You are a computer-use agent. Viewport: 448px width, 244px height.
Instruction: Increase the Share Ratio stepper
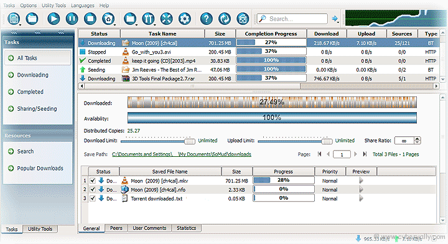418,139
